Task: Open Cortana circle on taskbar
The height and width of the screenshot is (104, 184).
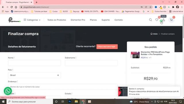Action: point(56,101)
